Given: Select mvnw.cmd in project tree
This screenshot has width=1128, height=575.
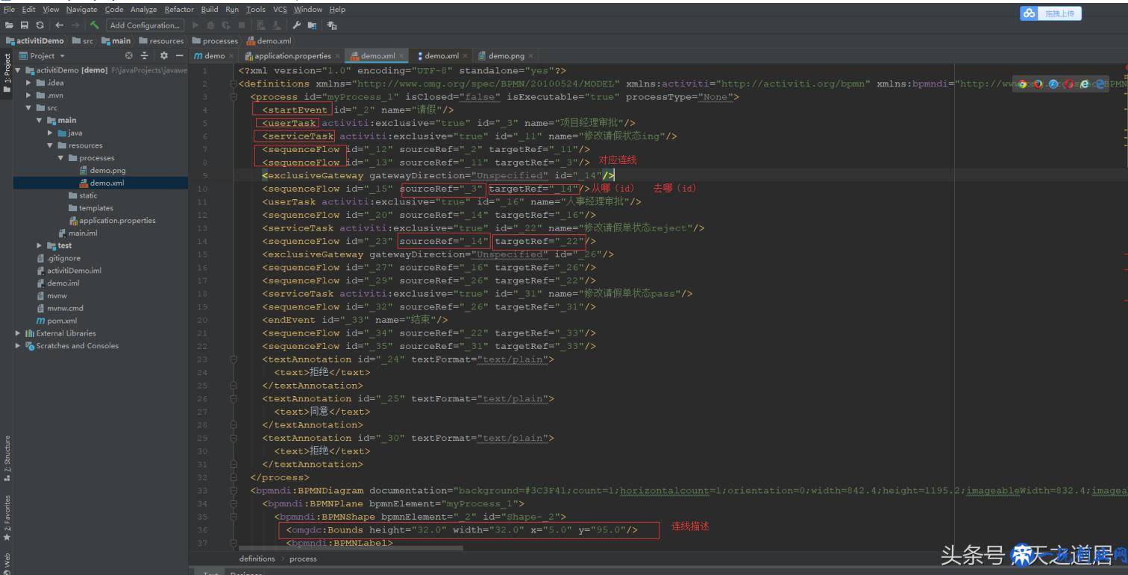Looking at the screenshot, I should (x=59, y=308).
